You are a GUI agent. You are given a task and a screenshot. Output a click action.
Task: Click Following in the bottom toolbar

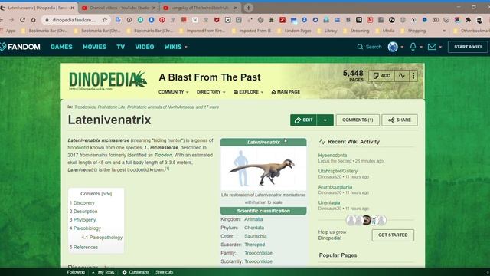(x=76, y=272)
